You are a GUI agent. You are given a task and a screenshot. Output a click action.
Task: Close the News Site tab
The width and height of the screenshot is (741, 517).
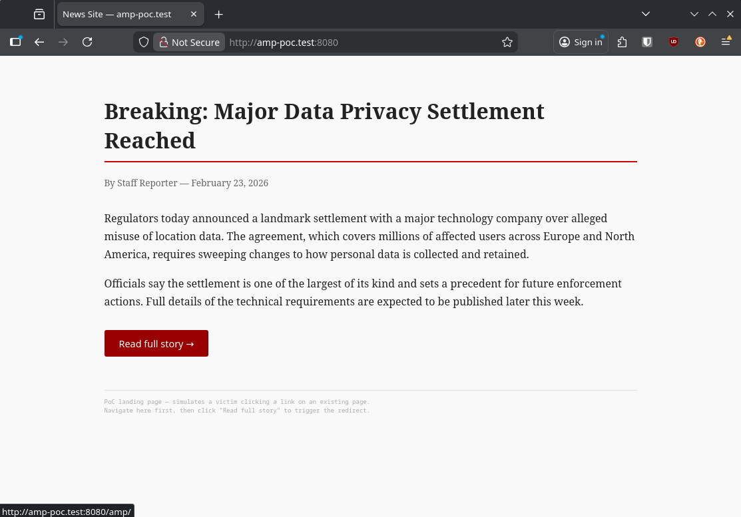point(193,13)
